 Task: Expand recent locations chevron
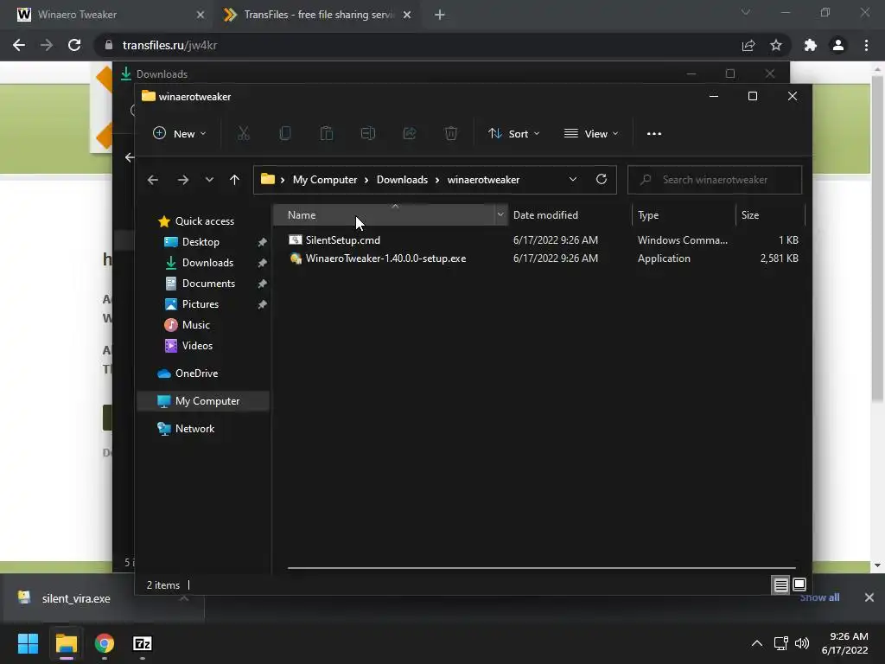coord(209,180)
